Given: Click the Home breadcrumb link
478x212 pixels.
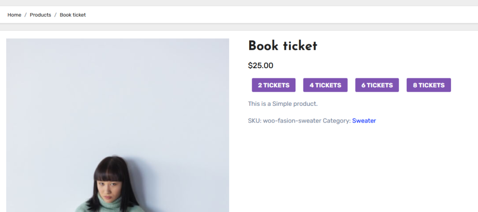Looking at the screenshot, I should tap(14, 15).
